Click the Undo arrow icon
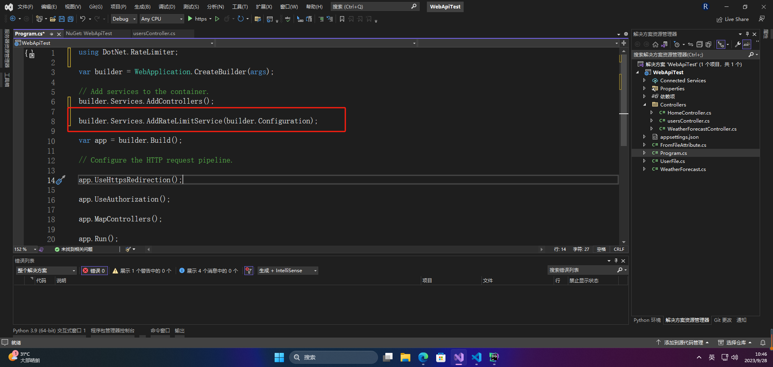The width and height of the screenshot is (773, 367). [82, 19]
